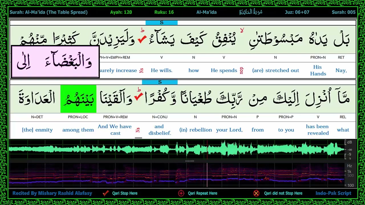This screenshot has height=205, width=365.
Task: Click the 'Ruku: 16' label
Action: (x=164, y=12)
